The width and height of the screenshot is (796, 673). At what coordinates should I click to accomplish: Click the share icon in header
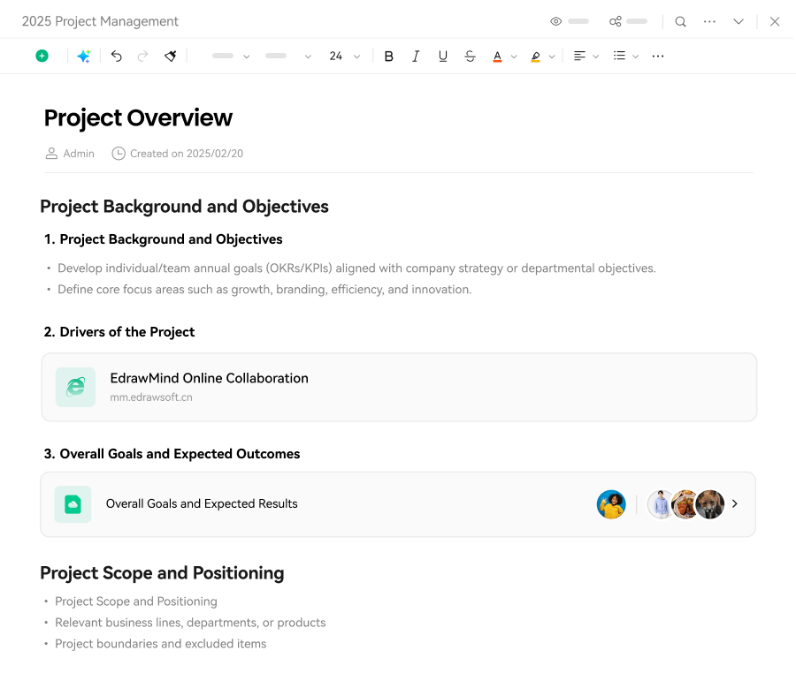click(x=616, y=21)
